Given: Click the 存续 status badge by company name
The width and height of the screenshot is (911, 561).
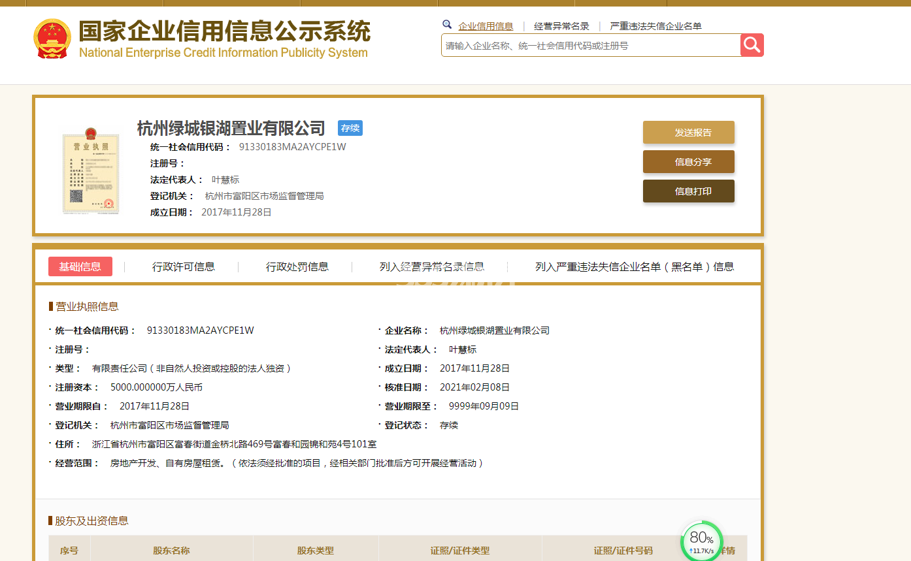Looking at the screenshot, I should tap(350, 128).
